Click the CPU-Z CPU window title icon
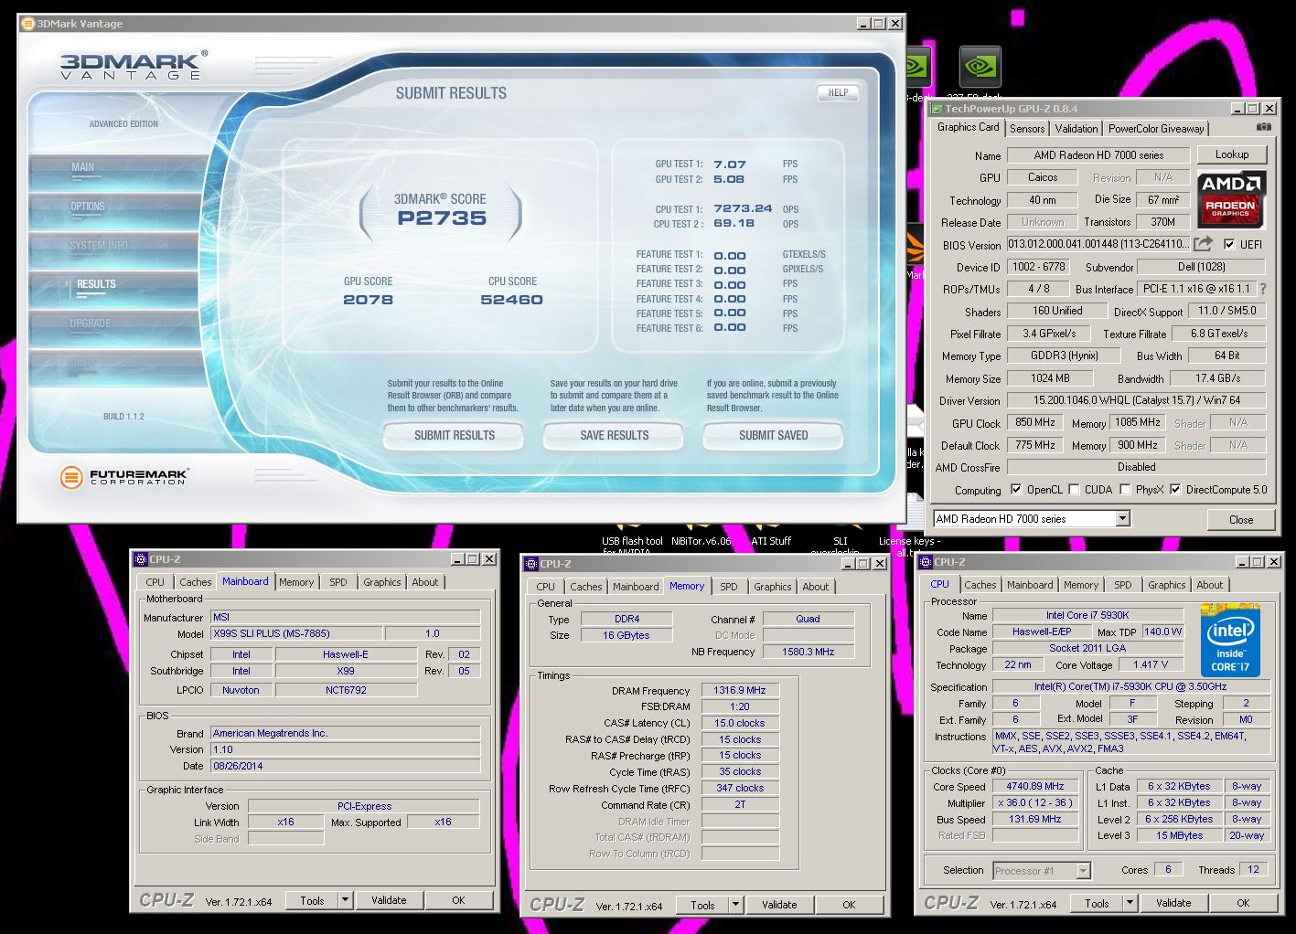This screenshot has height=934, width=1296. pyautogui.click(x=925, y=562)
